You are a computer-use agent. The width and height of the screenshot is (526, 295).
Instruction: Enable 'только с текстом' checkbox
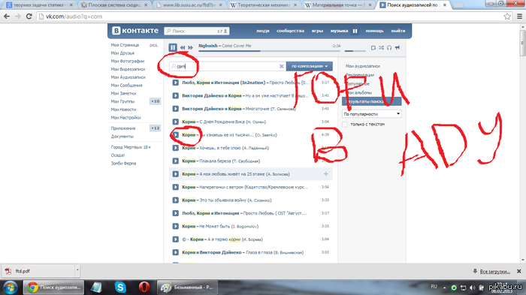(x=344, y=125)
